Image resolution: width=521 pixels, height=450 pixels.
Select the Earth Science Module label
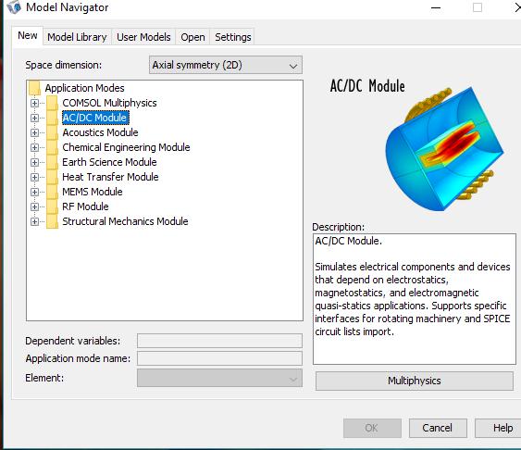109,162
